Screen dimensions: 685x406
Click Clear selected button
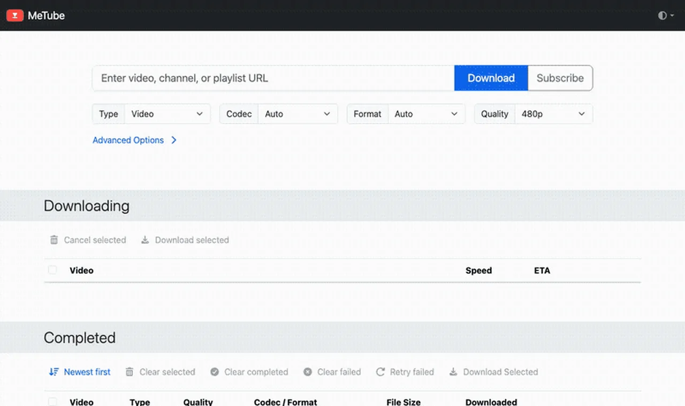click(160, 372)
